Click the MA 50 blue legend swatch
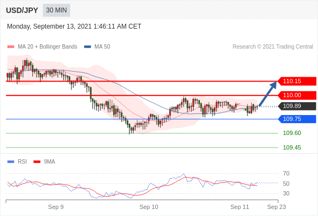The image size is (318, 216). (87, 47)
